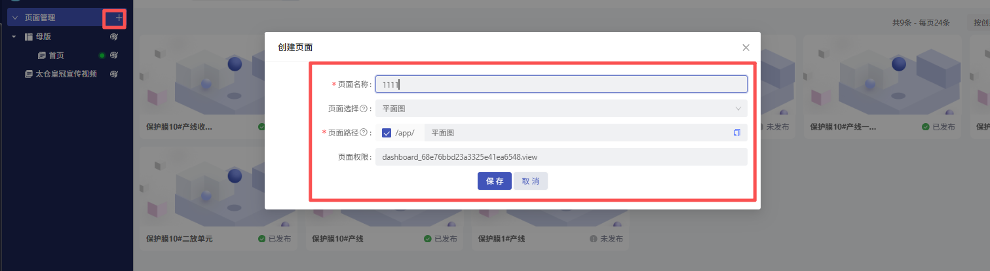Viewport: 990px width, 271px height.
Task: Click the plus icon beside 页面管理
Action: tap(119, 18)
